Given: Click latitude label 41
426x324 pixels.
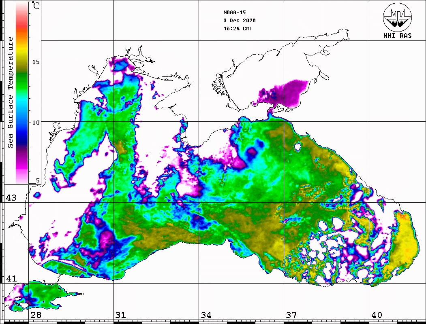Looking at the screenshot, I should tap(11, 278).
